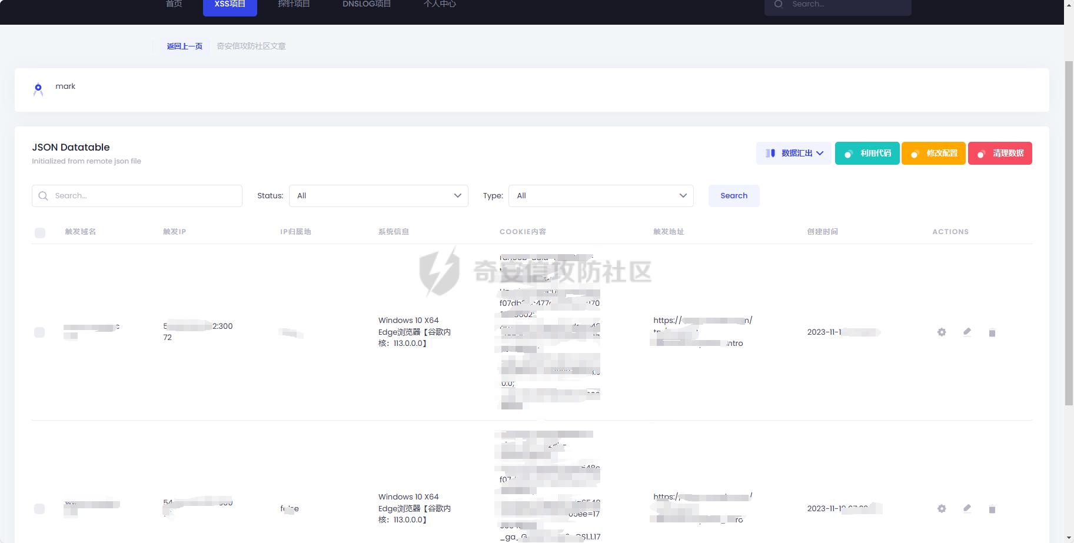Click the mark project compass icon
The image size is (1074, 543).
pyautogui.click(x=38, y=89)
